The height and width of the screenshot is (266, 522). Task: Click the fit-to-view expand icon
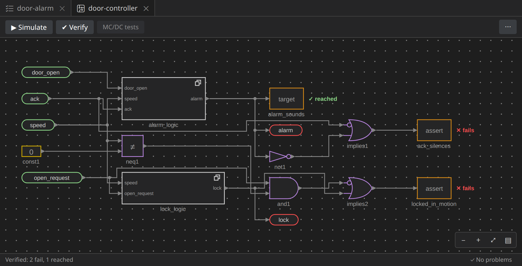493,240
